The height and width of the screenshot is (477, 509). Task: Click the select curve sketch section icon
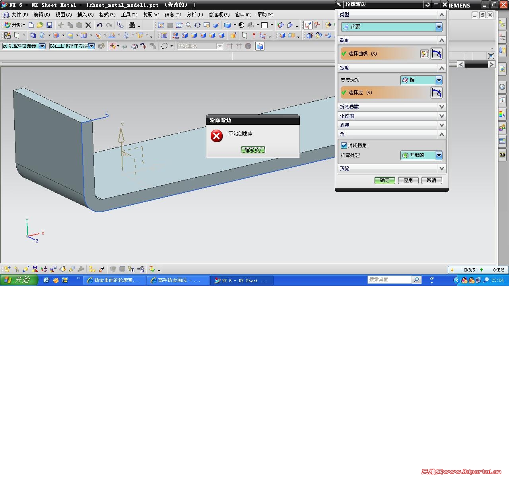point(425,54)
